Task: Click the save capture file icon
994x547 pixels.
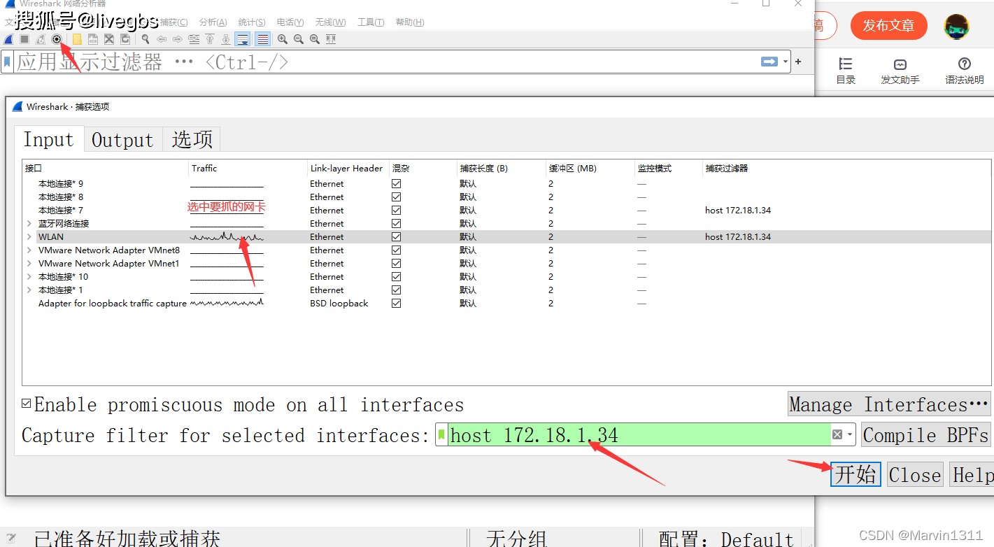Action: tap(93, 39)
